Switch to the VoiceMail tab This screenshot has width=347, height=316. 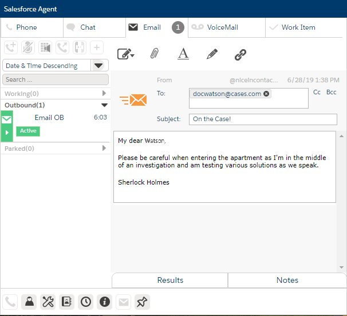pyautogui.click(x=227, y=27)
